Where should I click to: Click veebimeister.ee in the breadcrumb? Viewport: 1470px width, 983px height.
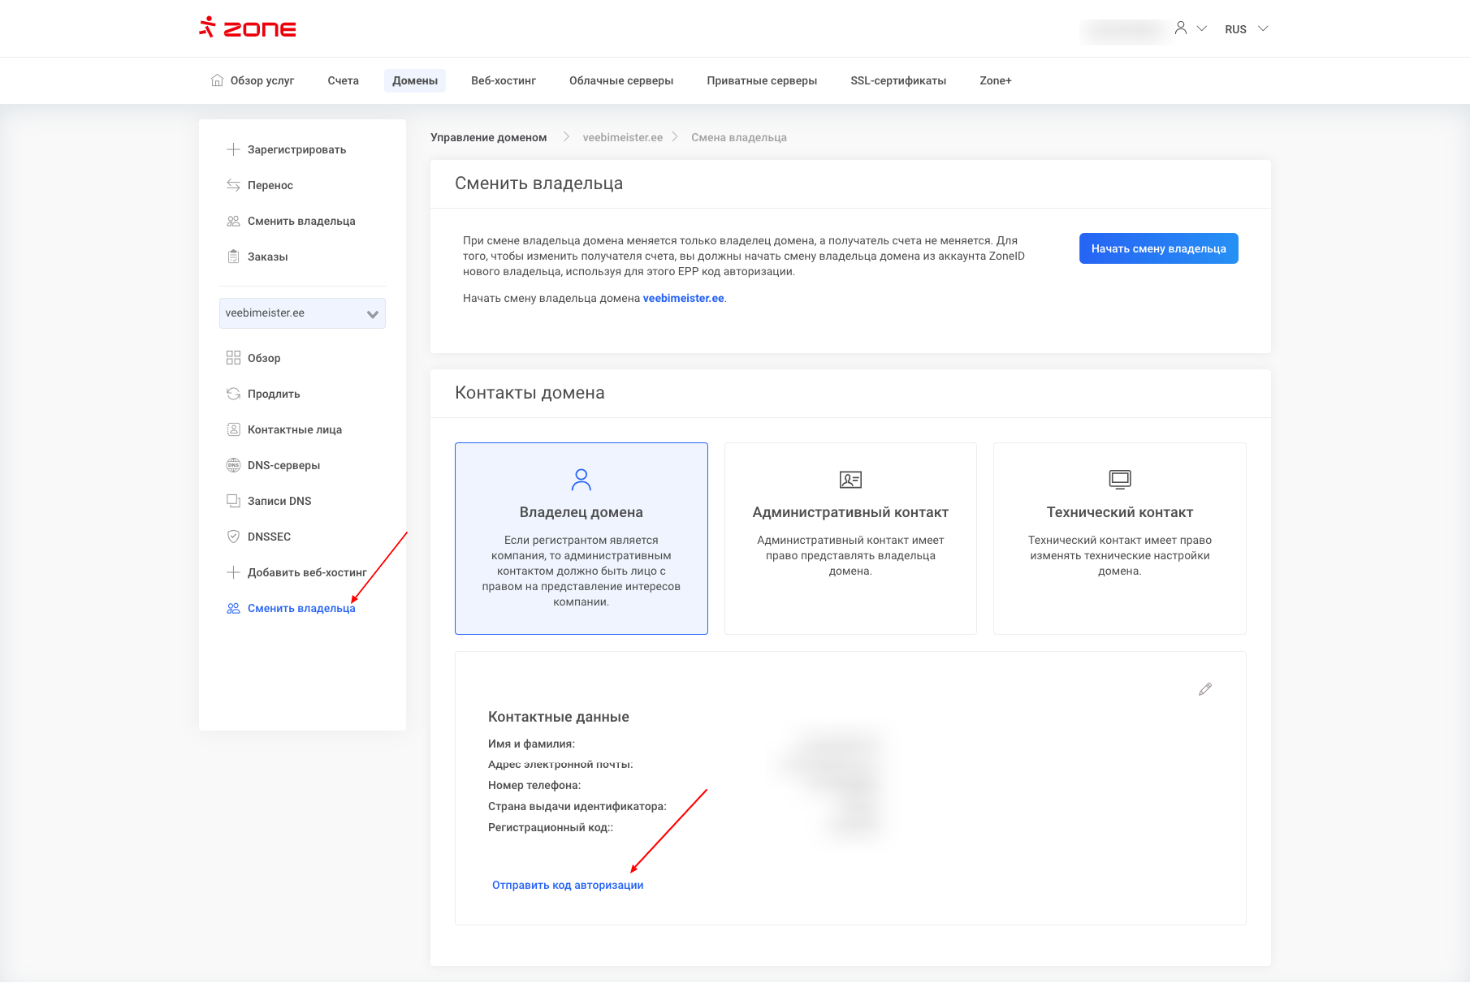(x=622, y=137)
